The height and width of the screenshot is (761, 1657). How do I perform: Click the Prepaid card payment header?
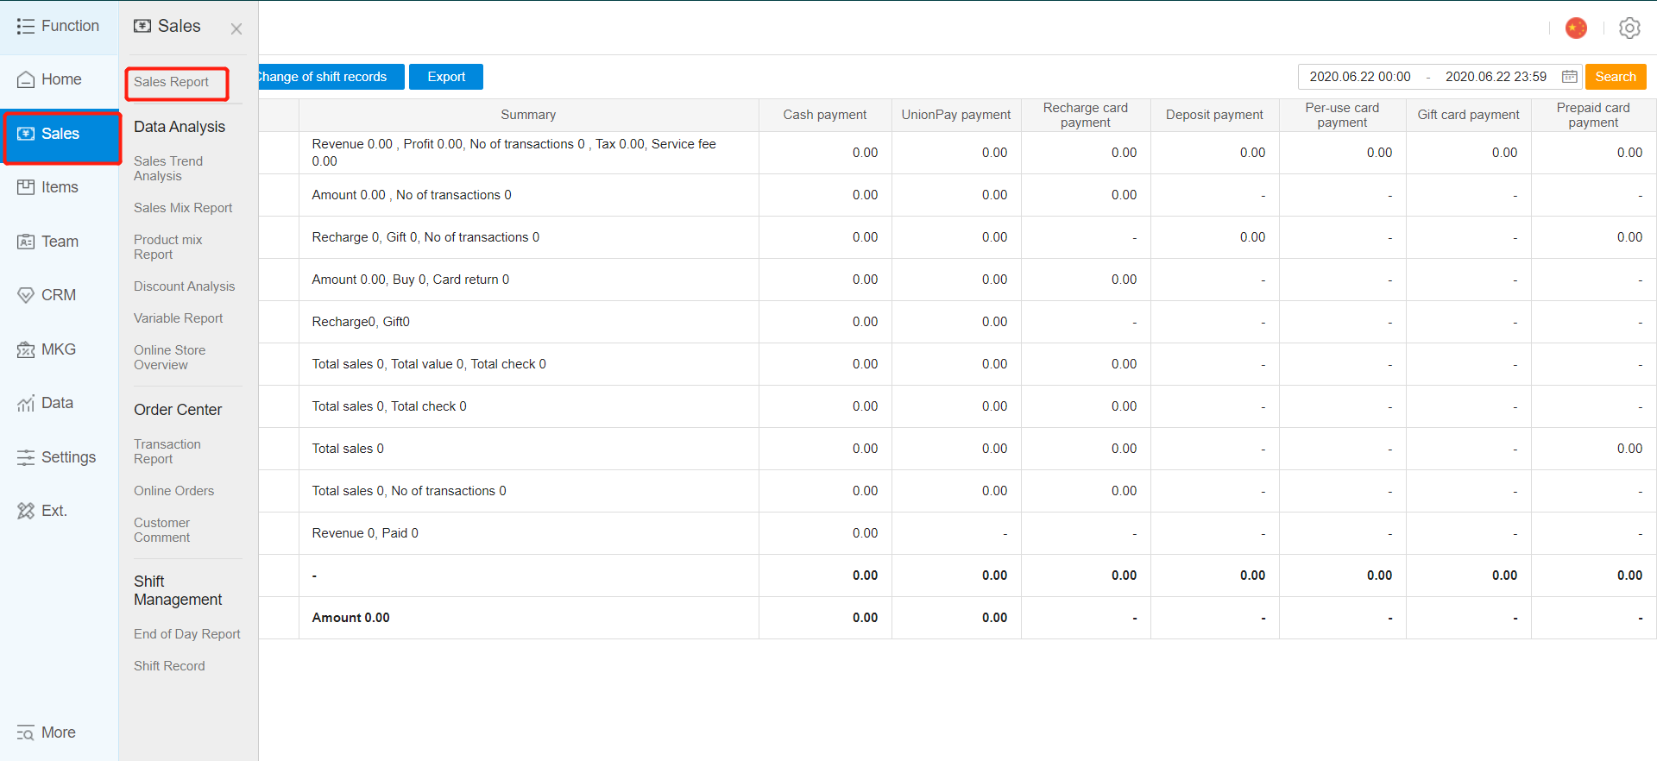click(x=1593, y=115)
